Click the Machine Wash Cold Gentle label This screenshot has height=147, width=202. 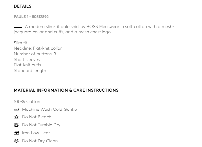coord(49,110)
